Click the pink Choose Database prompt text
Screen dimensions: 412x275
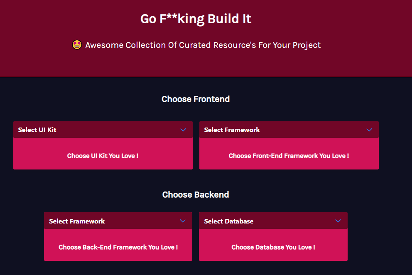pos(273,247)
